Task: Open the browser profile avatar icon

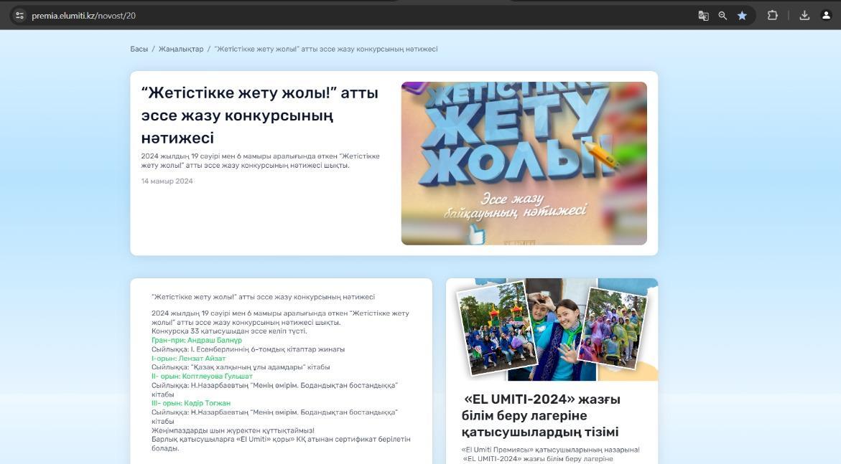Action: point(827,14)
